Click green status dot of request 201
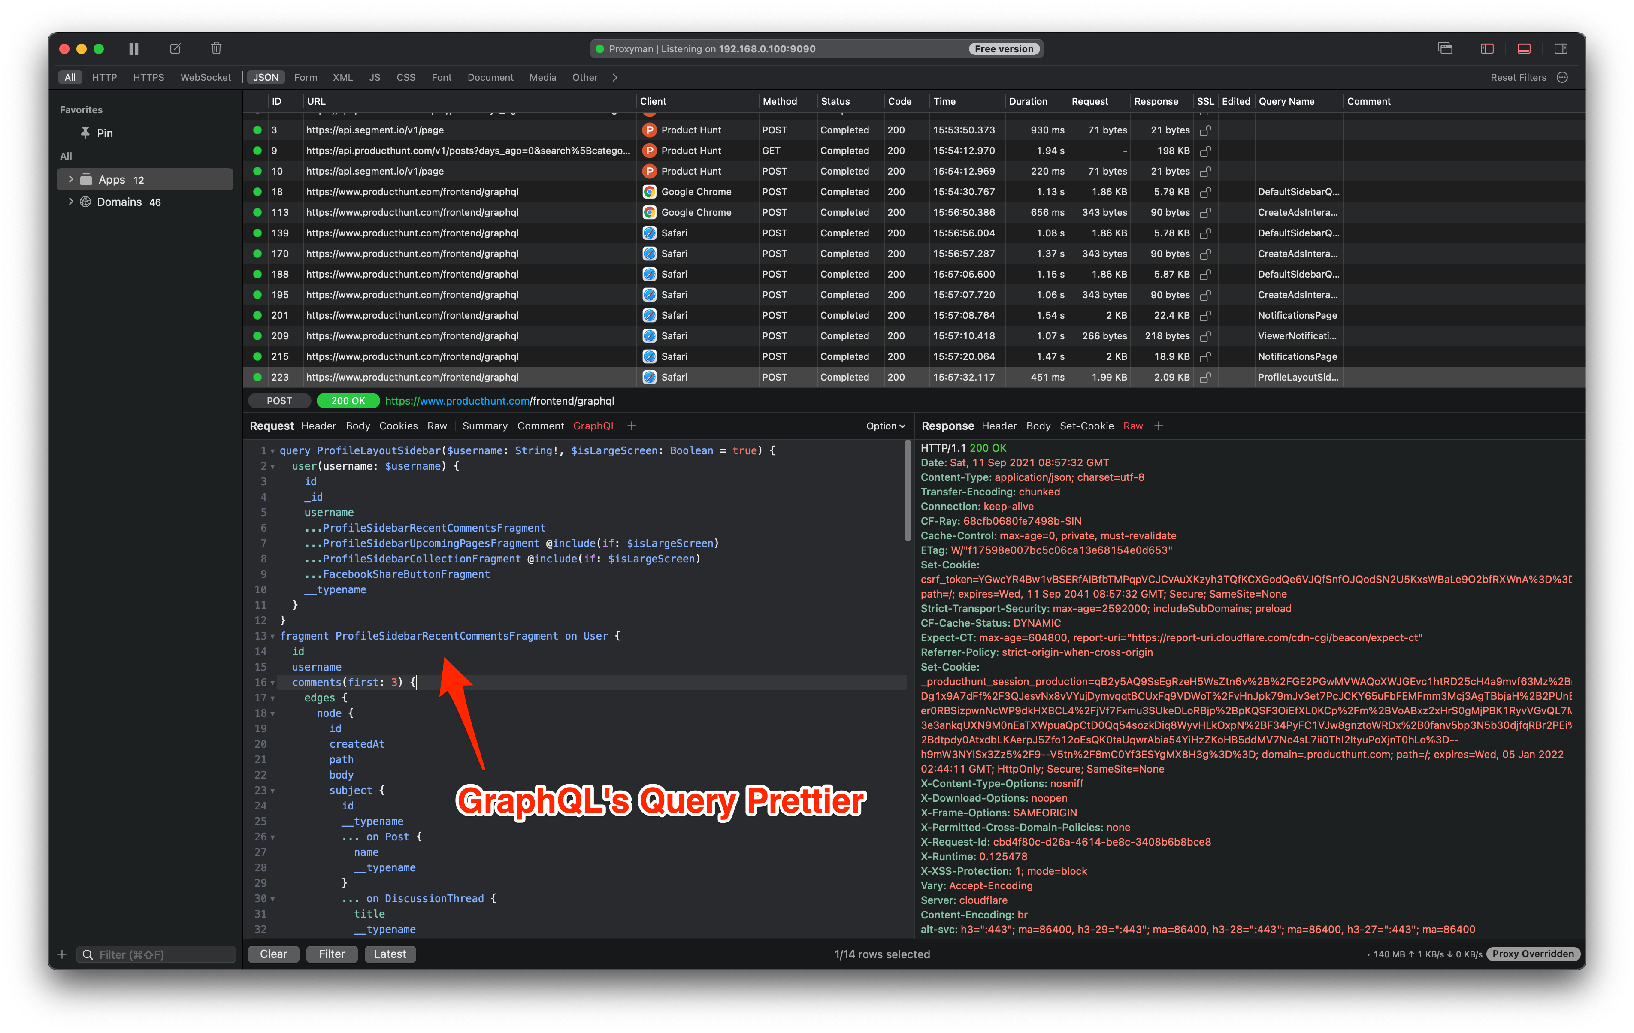Screen dimensions: 1634x1033 tap(257, 315)
